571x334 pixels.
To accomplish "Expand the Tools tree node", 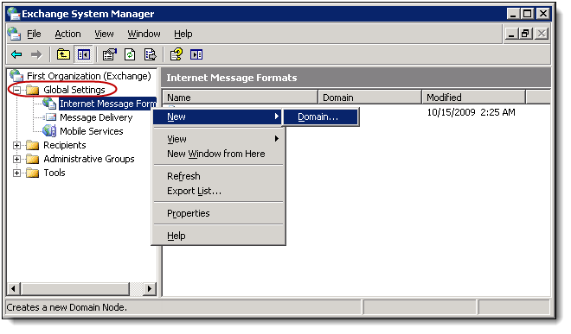I will click(16, 173).
